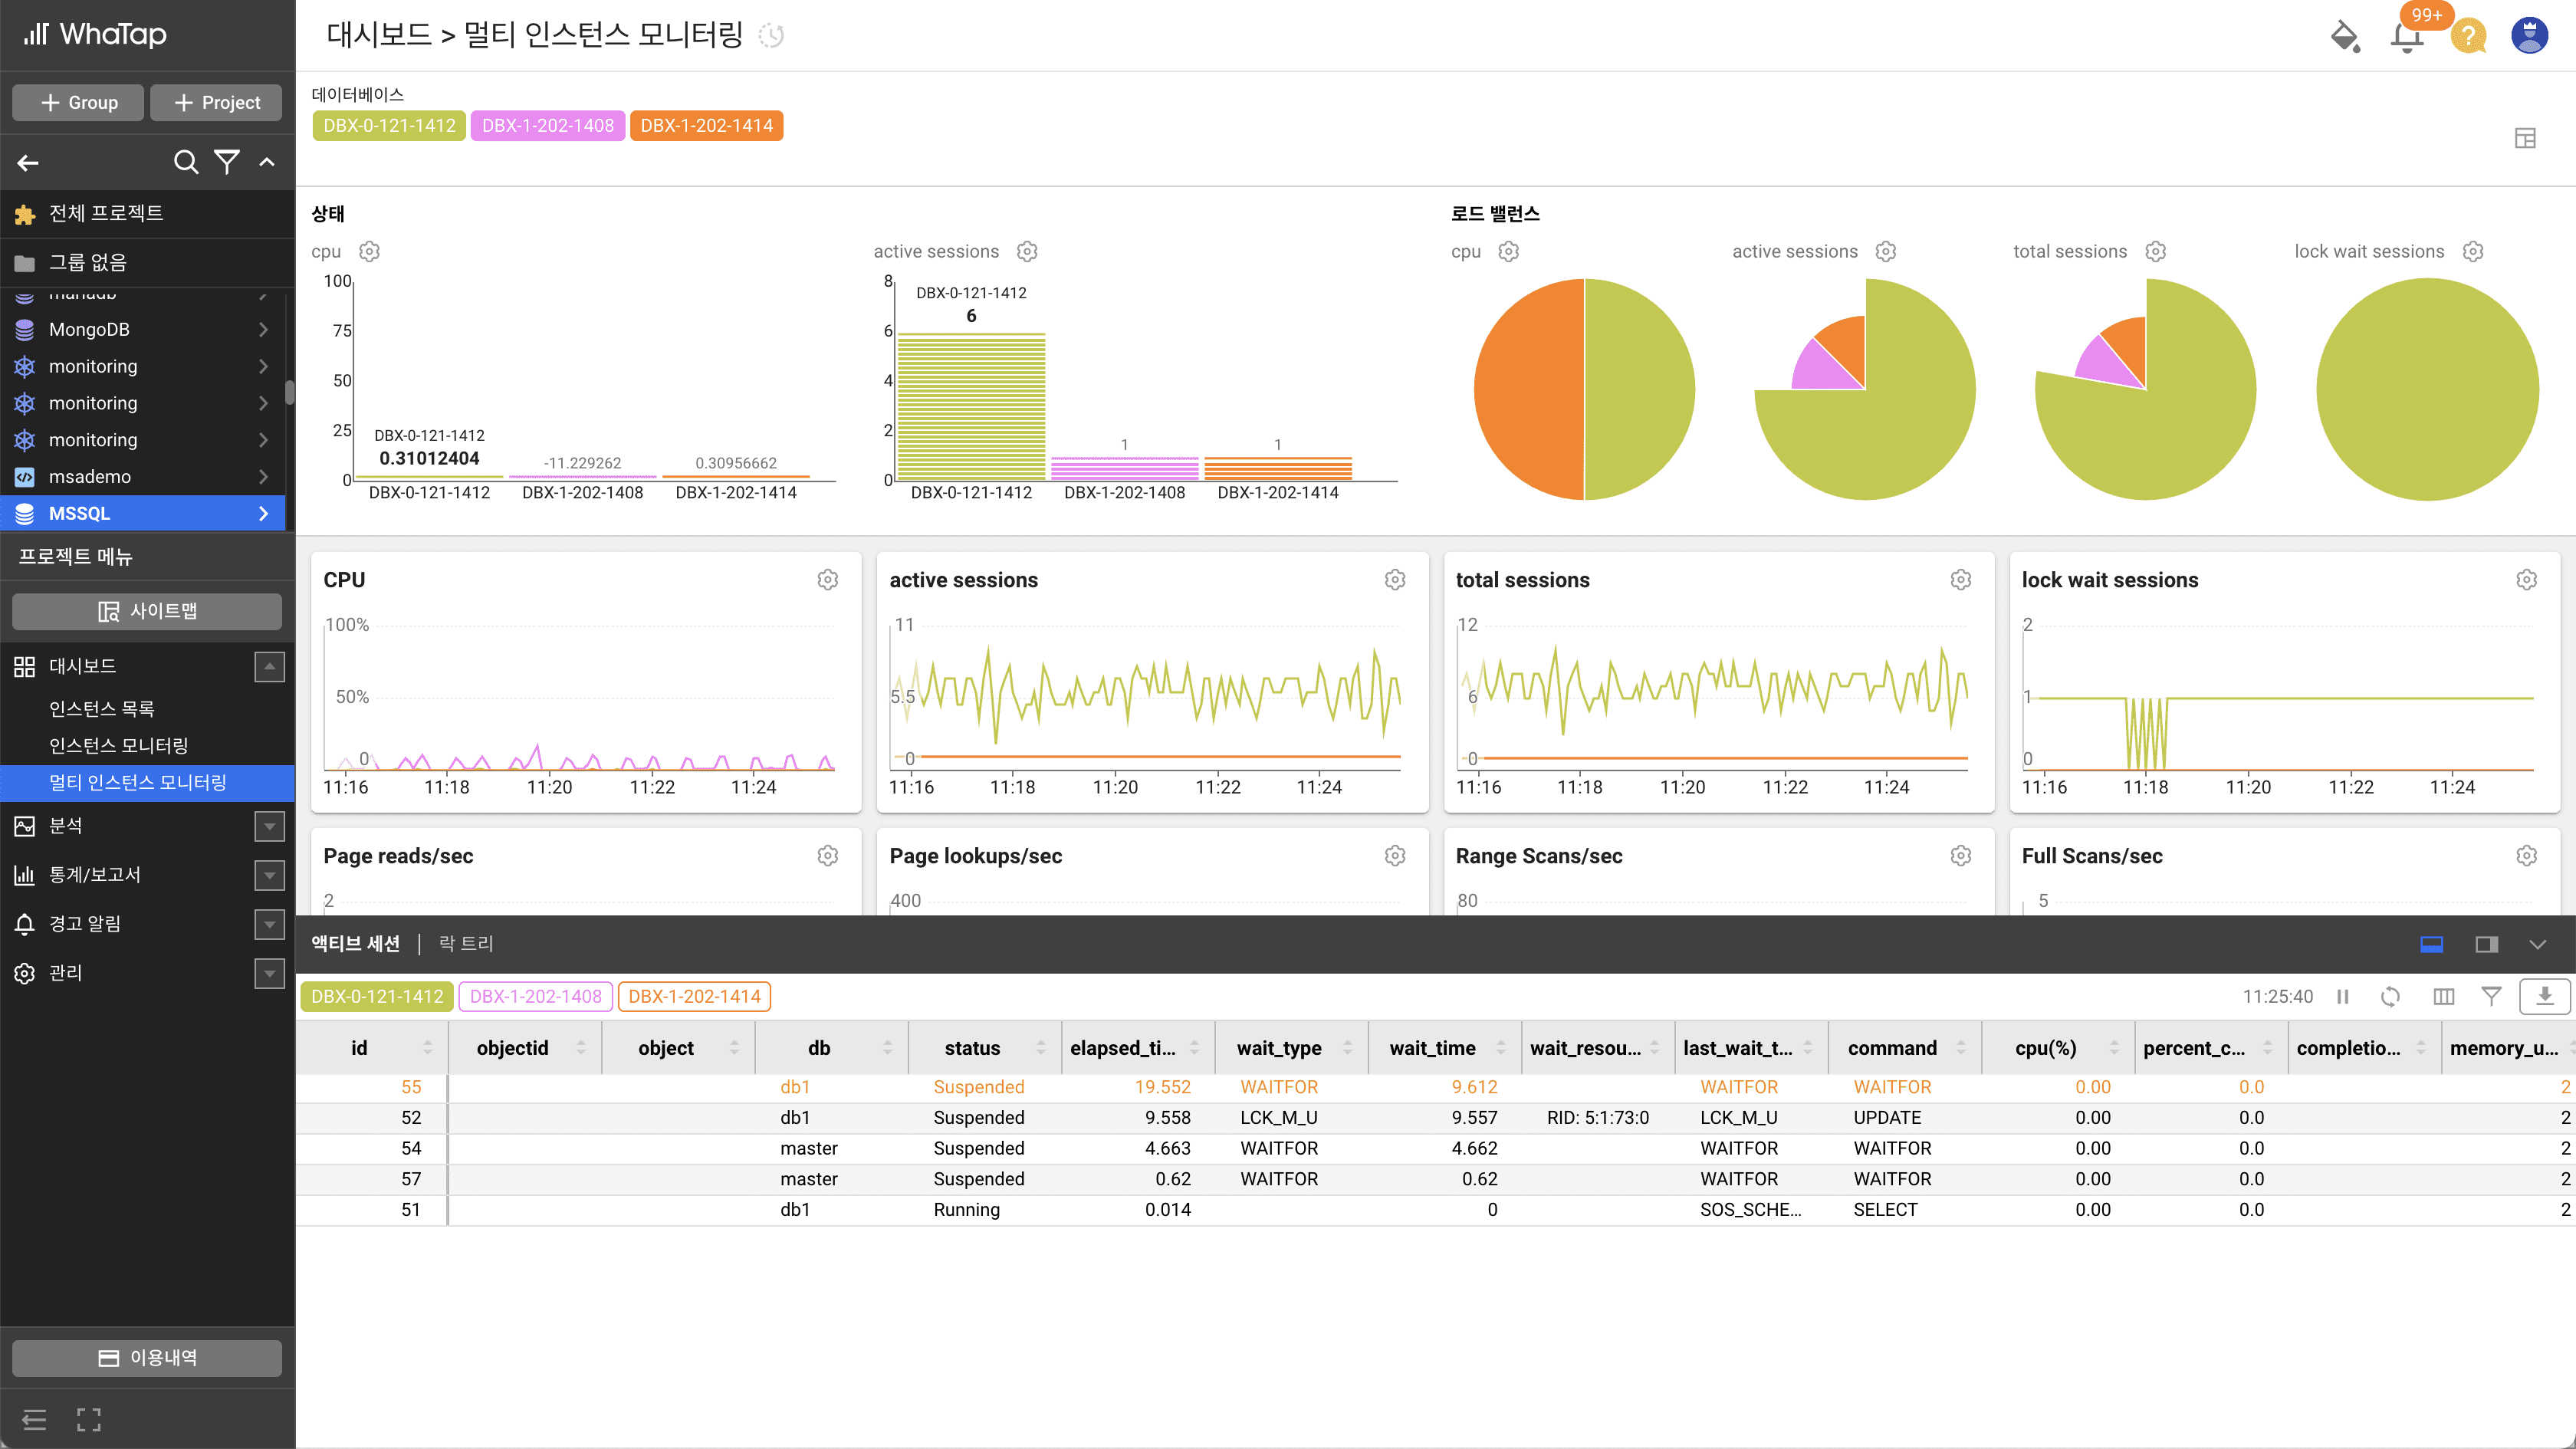Switch to the 락 트리 tab
The image size is (2576, 1449).
(465, 943)
